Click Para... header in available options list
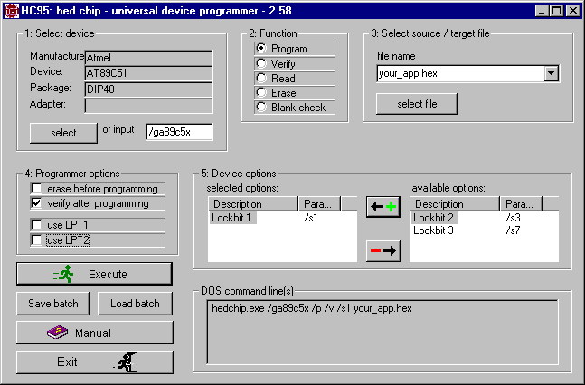 pyautogui.click(x=521, y=204)
